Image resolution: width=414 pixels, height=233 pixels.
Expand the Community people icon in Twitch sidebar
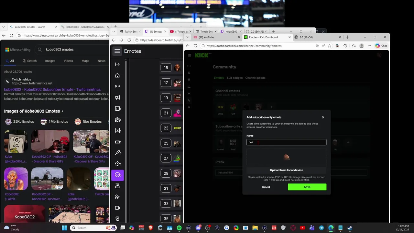click(x=118, y=120)
